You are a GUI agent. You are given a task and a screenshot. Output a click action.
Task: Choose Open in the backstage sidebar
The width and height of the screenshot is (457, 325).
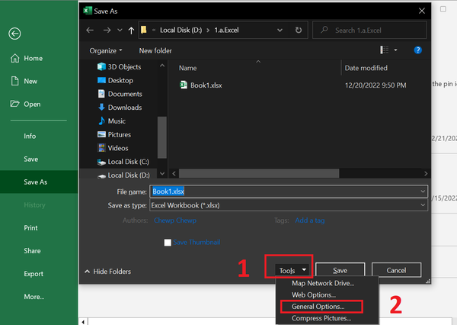pyautogui.click(x=26, y=104)
